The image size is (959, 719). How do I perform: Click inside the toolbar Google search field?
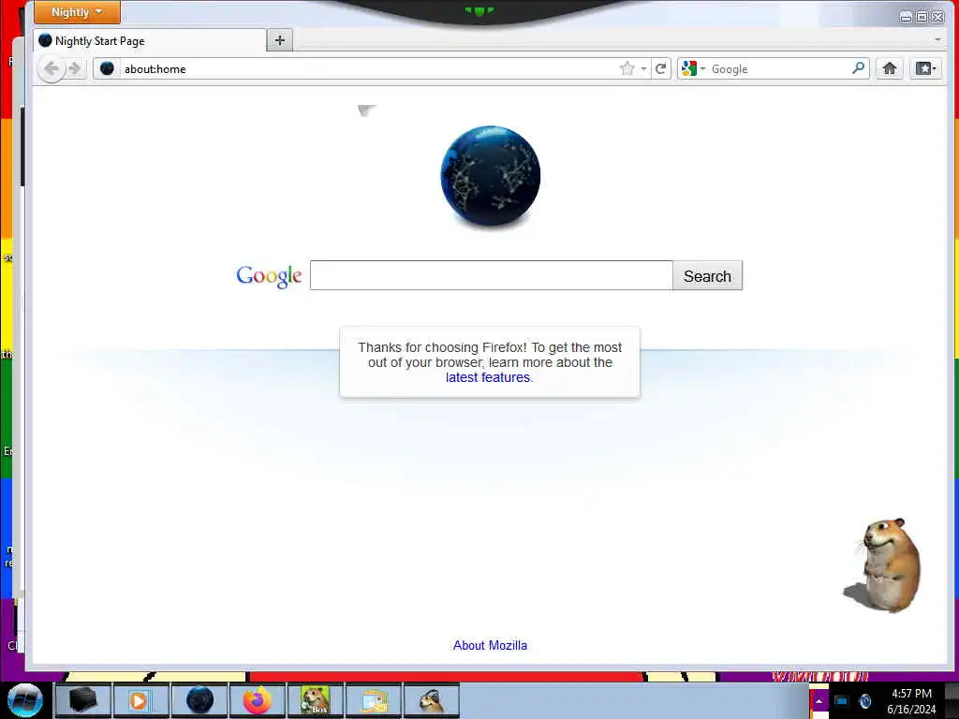point(779,69)
